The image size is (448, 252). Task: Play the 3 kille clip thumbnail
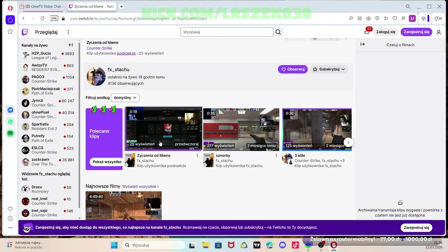point(317,129)
